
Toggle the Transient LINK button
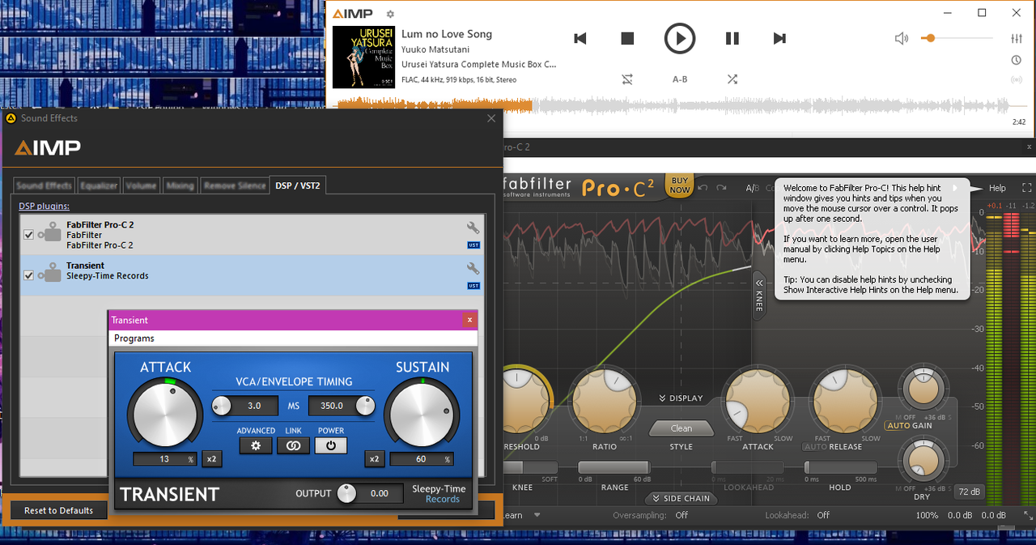pyautogui.click(x=293, y=445)
